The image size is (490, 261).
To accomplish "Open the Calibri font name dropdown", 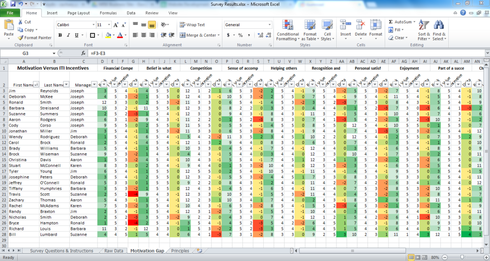I will [94, 25].
